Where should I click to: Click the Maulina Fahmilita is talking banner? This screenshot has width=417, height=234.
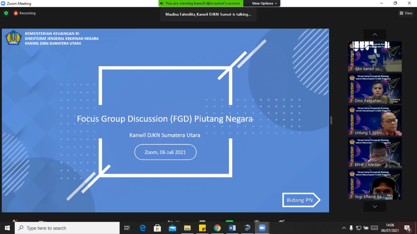(x=208, y=14)
